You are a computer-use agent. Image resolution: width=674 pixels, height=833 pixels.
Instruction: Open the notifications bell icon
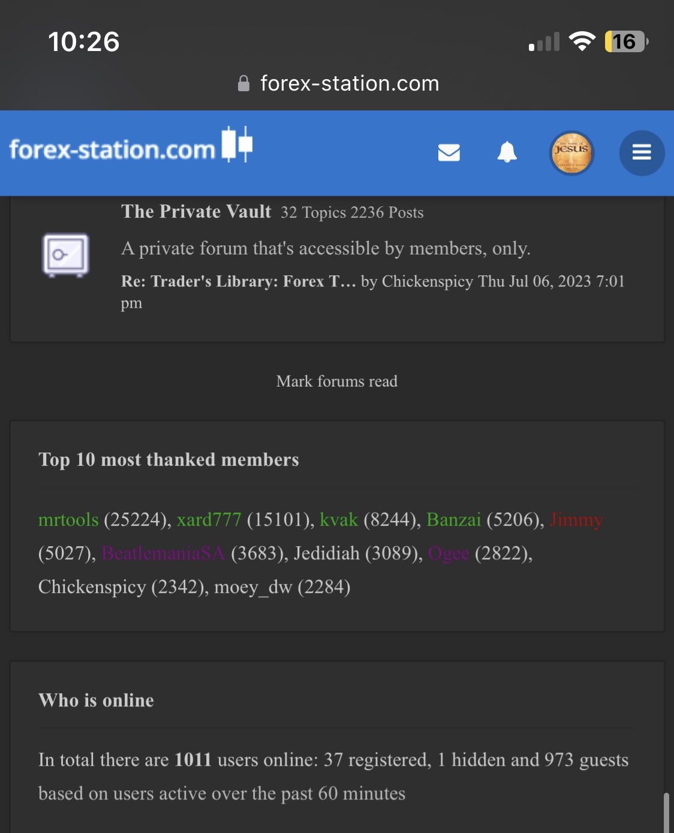coord(507,152)
